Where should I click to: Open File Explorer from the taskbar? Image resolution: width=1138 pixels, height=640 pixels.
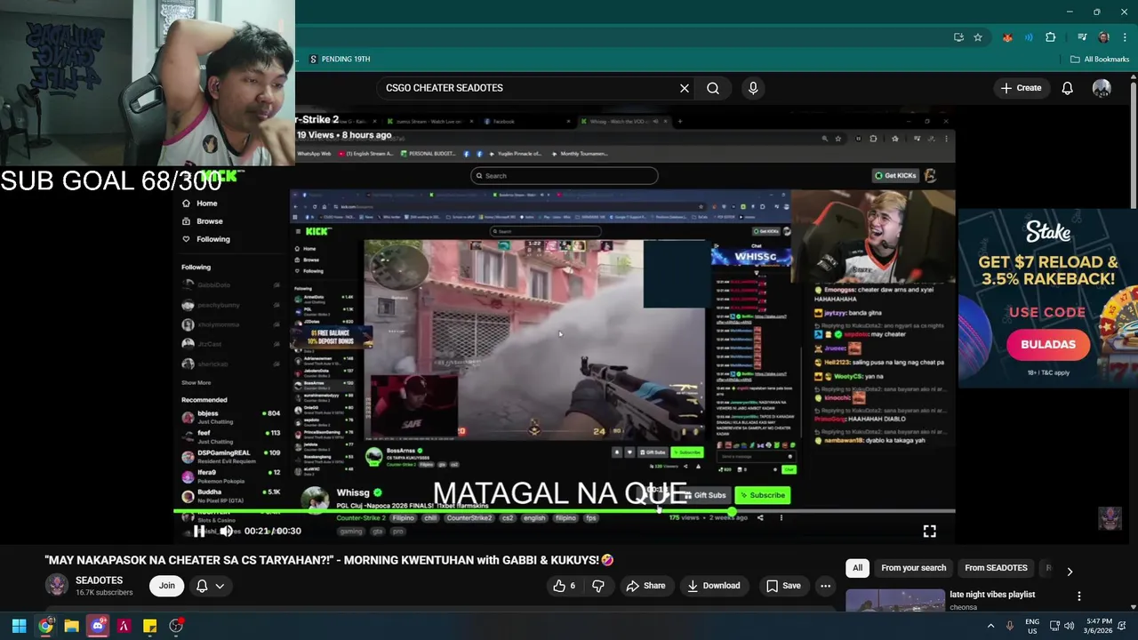[71, 626]
